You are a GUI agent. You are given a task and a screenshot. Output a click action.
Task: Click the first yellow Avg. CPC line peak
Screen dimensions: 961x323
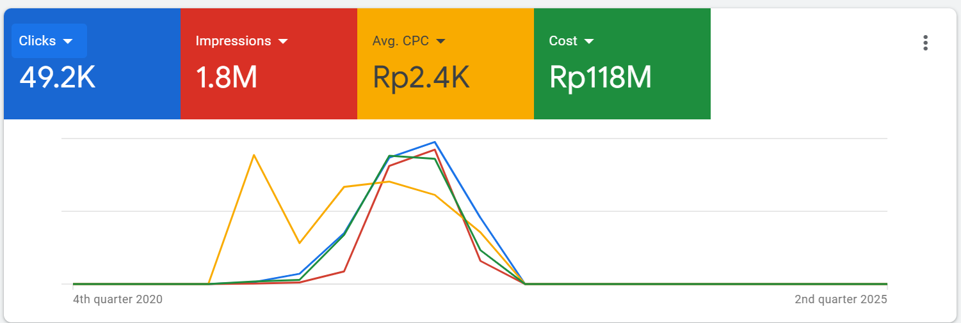[x=254, y=155]
